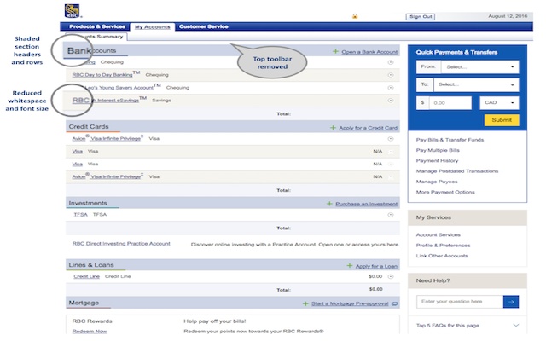Click the plus icon beside Open a Bank Account

coord(335,51)
